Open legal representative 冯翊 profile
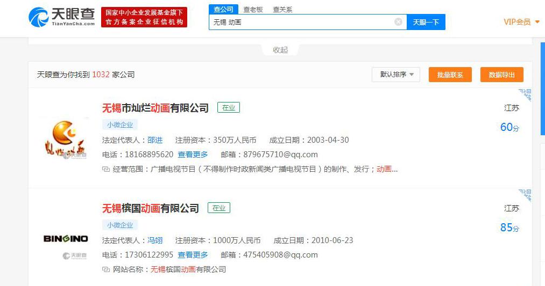The width and height of the screenshot is (545, 286). (154, 240)
